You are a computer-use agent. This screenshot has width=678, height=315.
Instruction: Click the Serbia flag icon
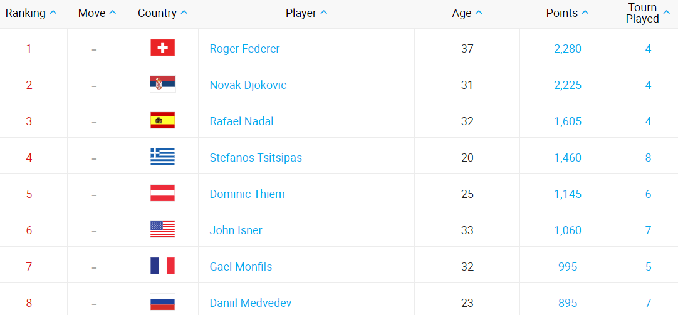[162, 85]
